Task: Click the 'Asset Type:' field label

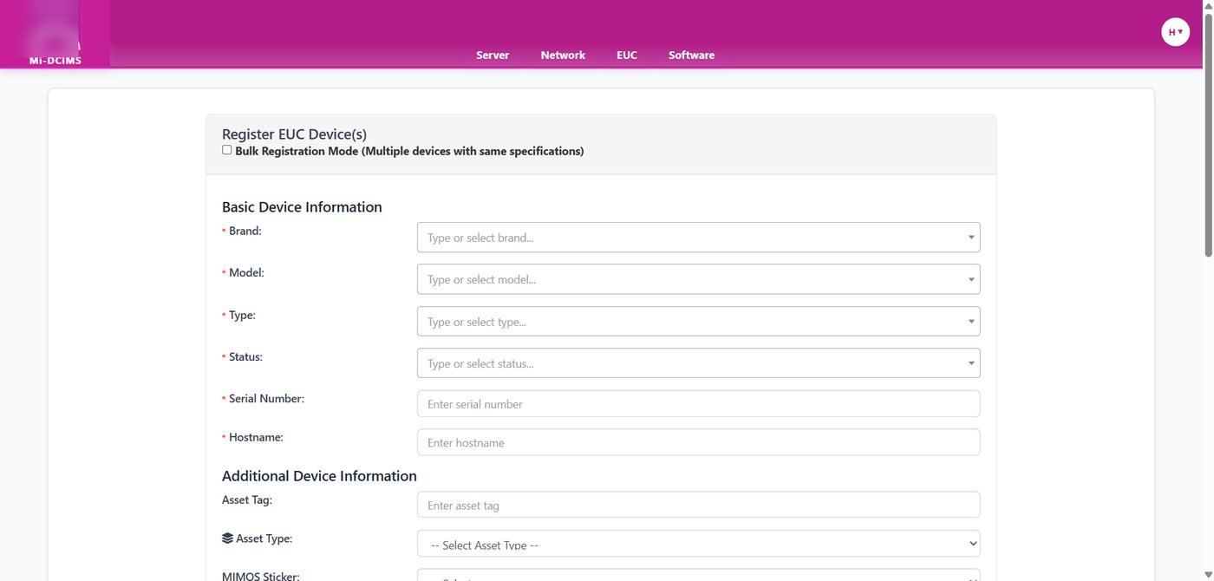Action: 264,539
